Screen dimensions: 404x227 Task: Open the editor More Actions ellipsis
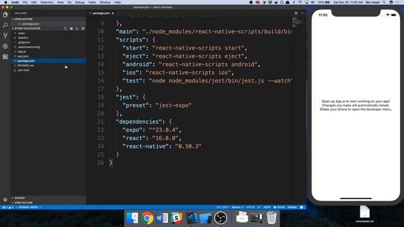302,13
